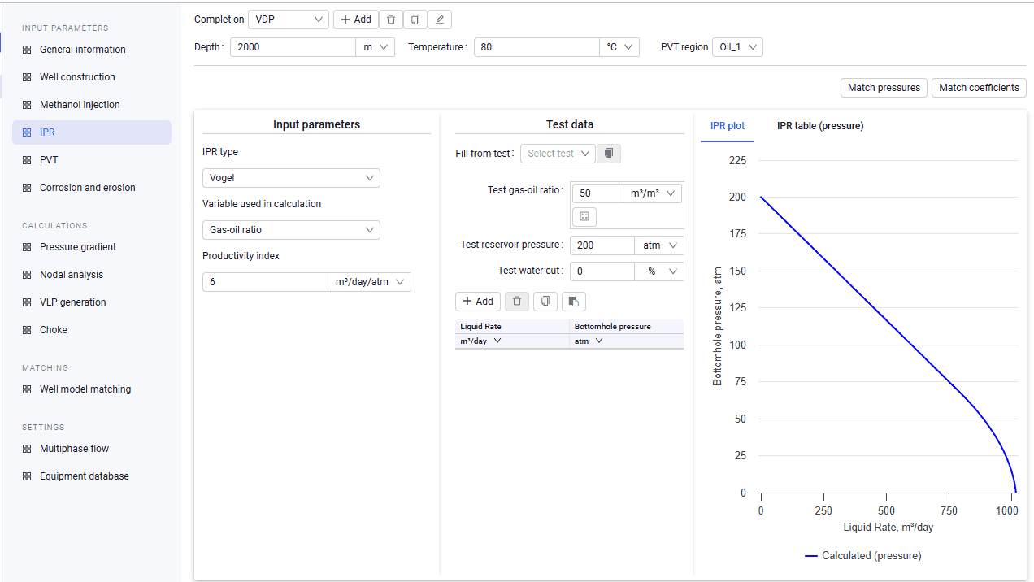Click the Productivity index value field
1034x582 pixels.
265,282
